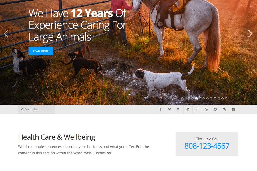This screenshot has width=257, height=171.
Task: Select the fourth slider pagination dot
Action: [x=200, y=99]
